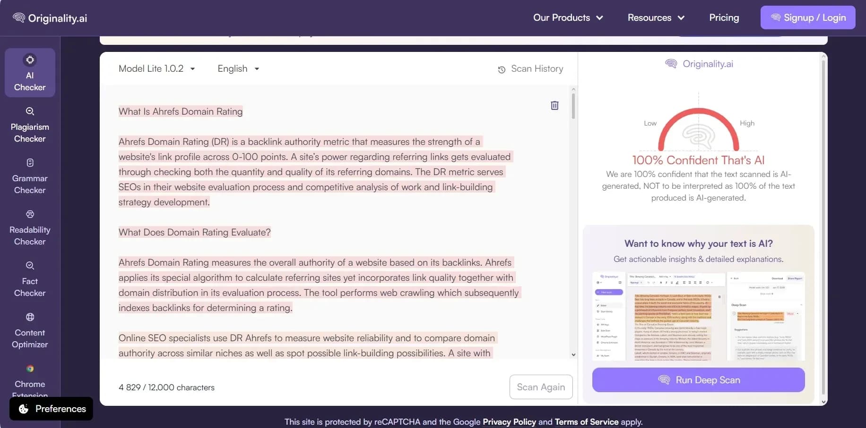Click the '100% Confident That's AI' text
The height and width of the screenshot is (428, 866).
pyautogui.click(x=698, y=160)
